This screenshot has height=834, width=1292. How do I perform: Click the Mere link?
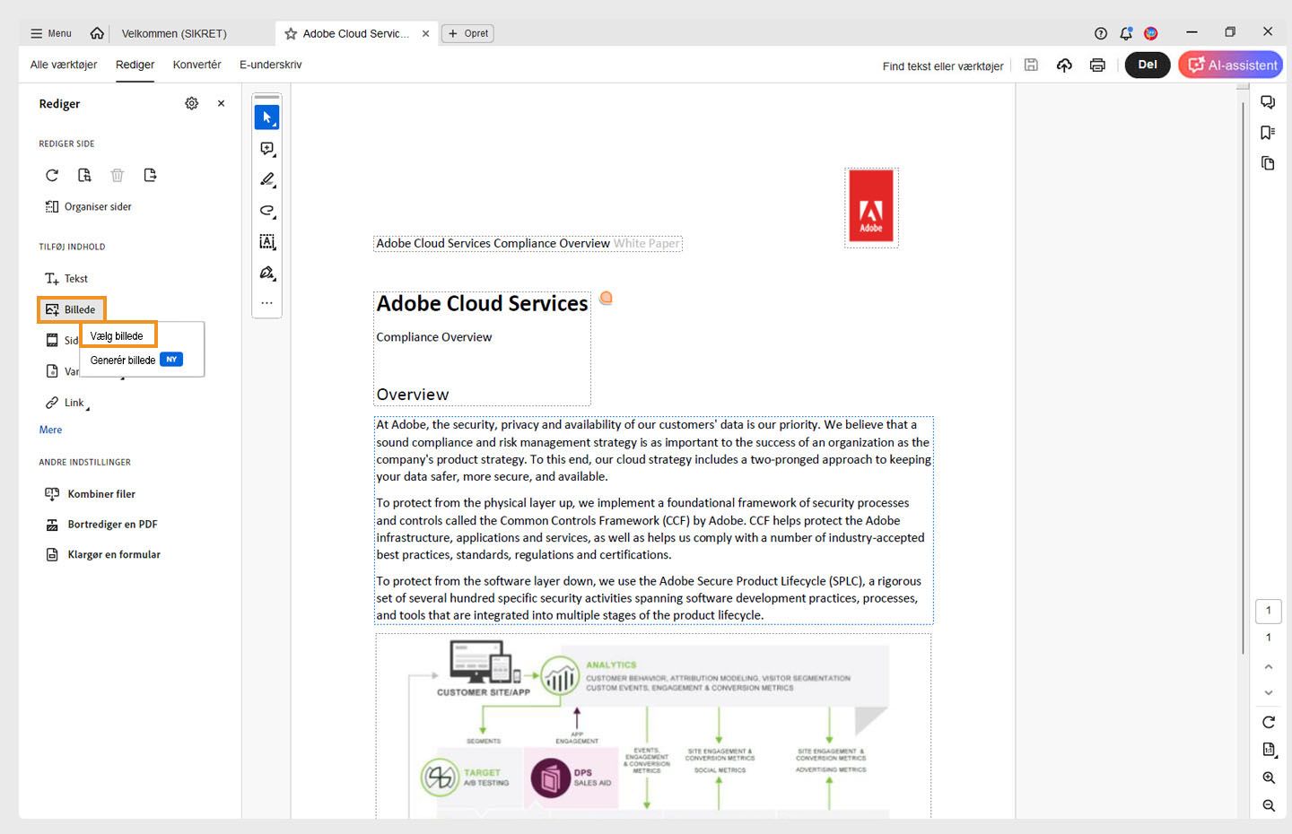[x=50, y=430]
